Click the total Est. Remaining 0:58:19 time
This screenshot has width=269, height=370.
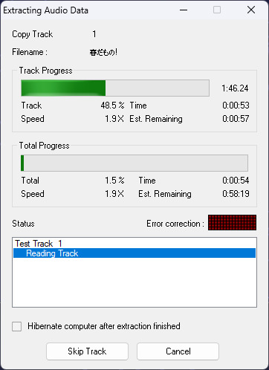pos(236,194)
